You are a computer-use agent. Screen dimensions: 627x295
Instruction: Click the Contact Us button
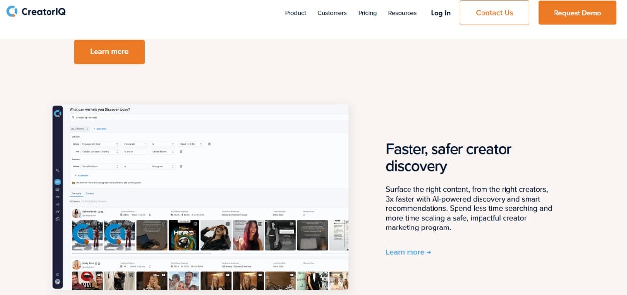point(494,13)
